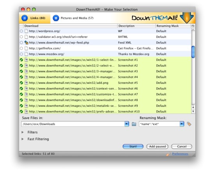Click the window resize grip corner
Viewport: 214px width, 171px height.
[x=194, y=155]
